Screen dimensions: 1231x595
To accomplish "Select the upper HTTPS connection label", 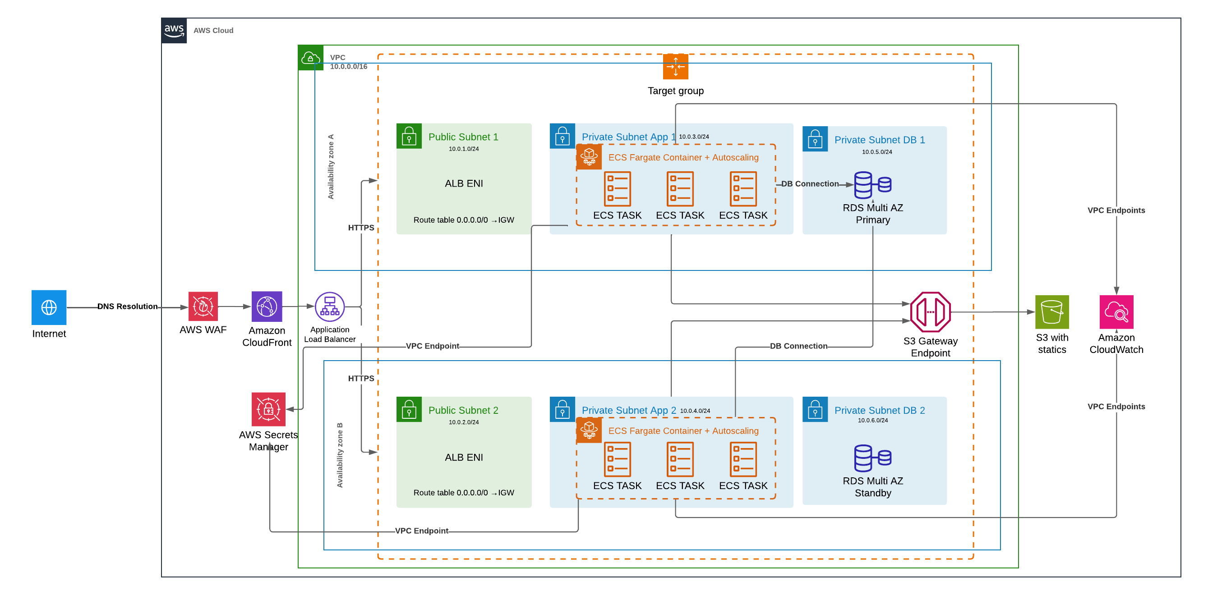I will pos(361,228).
